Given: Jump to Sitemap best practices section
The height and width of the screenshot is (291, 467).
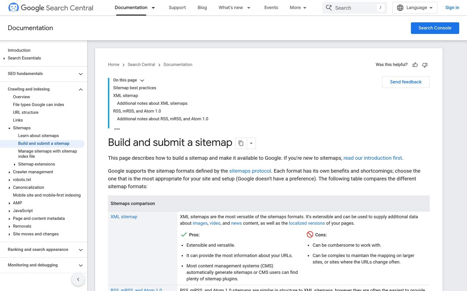Looking at the screenshot, I should tap(135, 88).
